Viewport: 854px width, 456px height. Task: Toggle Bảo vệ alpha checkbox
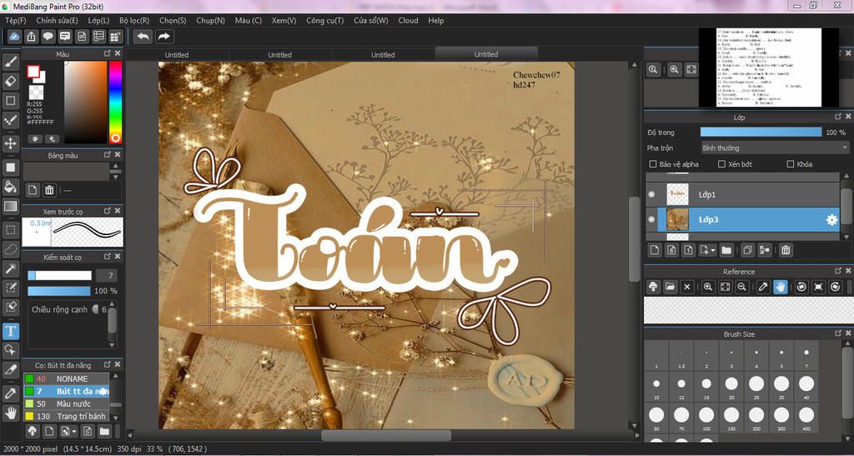[653, 163]
